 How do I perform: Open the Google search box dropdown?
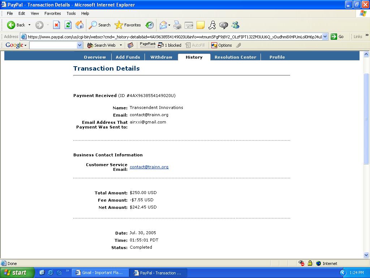coord(80,45)
